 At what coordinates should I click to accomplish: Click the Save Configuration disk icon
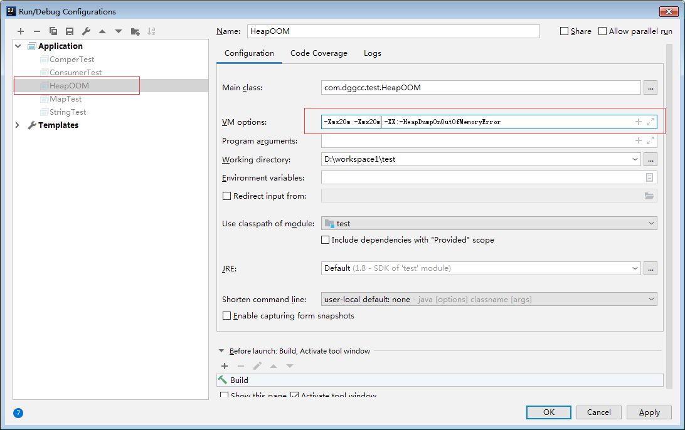point(70,31)
